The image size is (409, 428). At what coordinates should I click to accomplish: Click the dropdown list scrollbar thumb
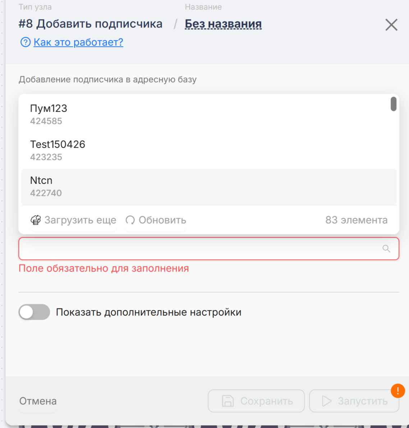pyautogui.click(x=394, y=104)
